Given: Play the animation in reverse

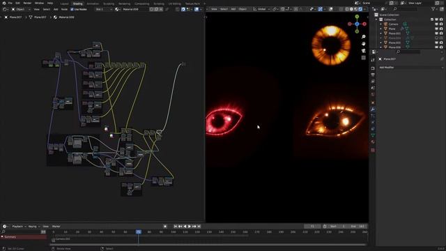Looking at the screenshot, I should point(185,226).
